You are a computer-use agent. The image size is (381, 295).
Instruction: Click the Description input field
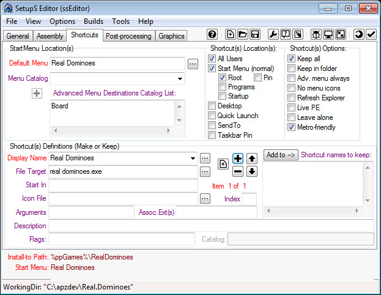tap(211, 226)
